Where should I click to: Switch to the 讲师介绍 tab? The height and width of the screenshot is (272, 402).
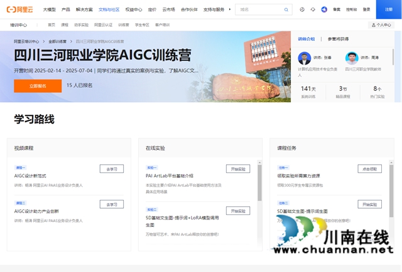pos(306,39)
